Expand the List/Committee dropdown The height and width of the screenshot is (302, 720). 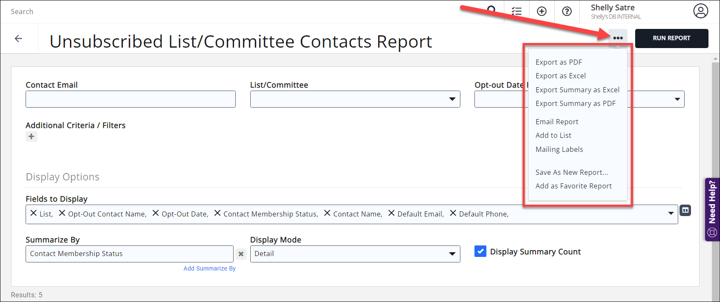click(x=452, y=99)
